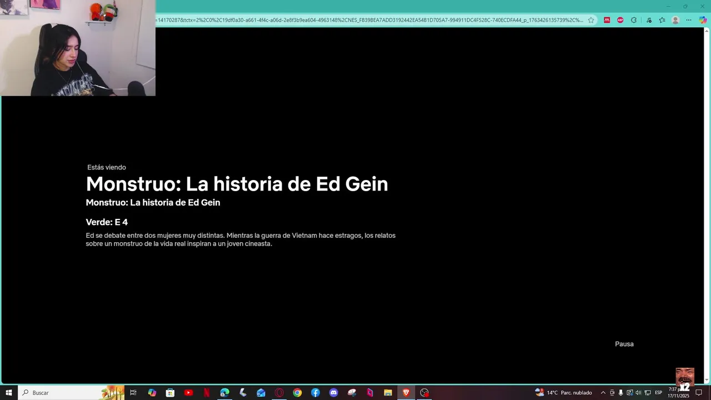Screen dimensions: 711x400
Task: Open Outlook from the taskbar
Action: point(261,393)
